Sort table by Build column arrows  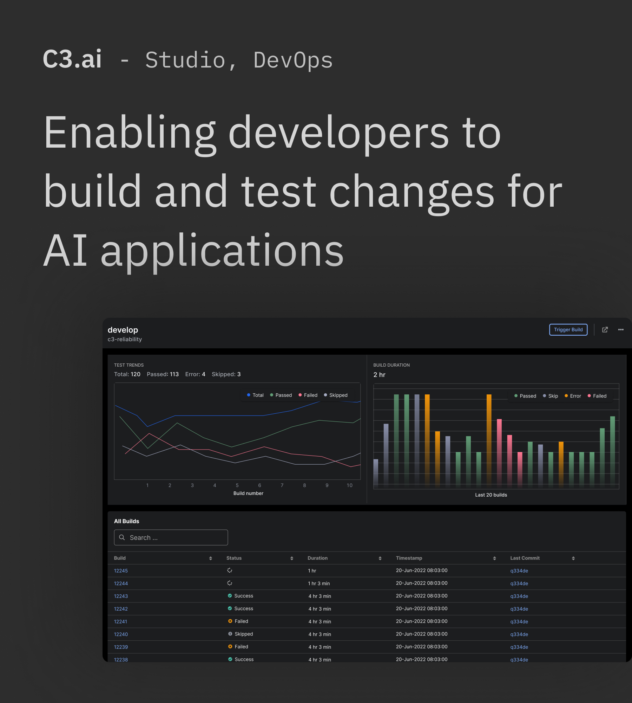click(211, 558)
